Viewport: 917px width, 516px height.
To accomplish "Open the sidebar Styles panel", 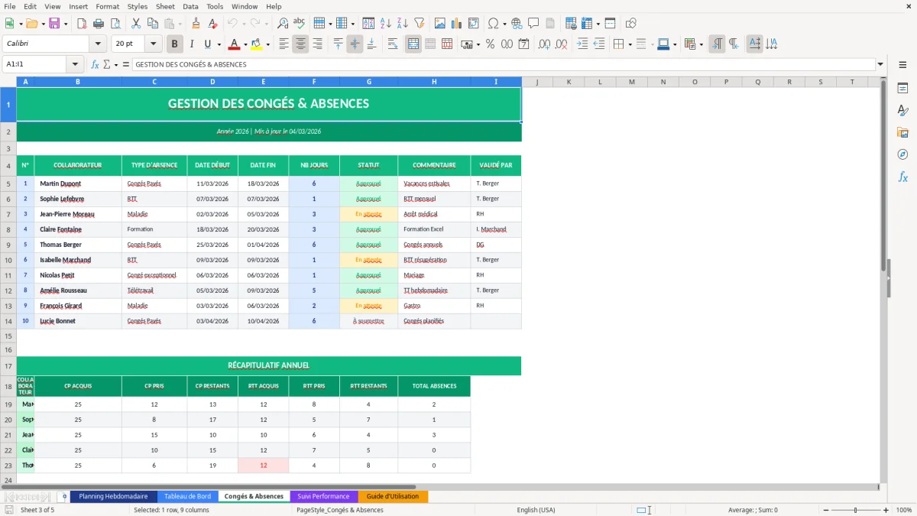I will pos(902,111).
